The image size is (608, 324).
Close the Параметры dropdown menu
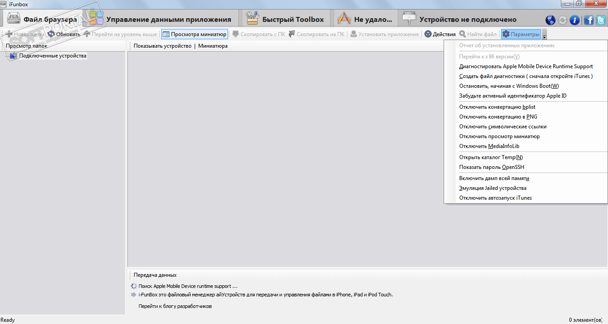pyautogui.click(x=521, y=34)
